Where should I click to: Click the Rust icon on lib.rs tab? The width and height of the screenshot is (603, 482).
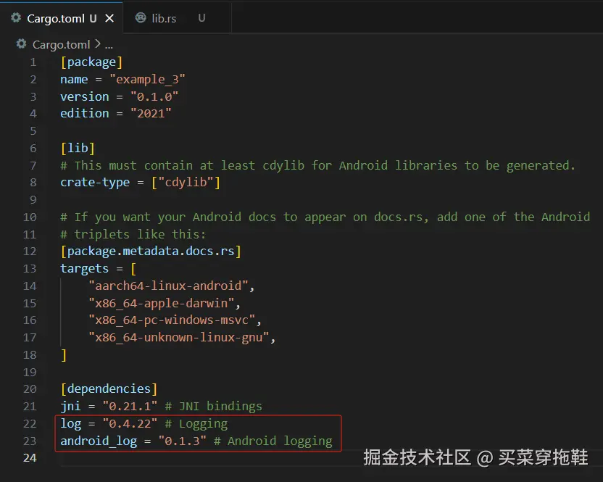[x=141, y=17]
